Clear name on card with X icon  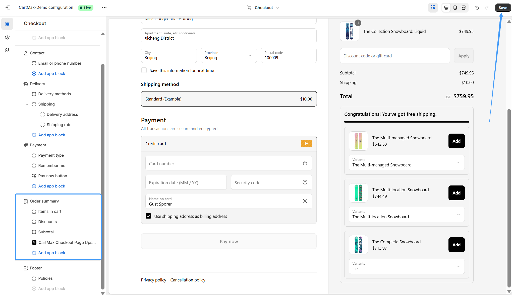tap(305, 201)
